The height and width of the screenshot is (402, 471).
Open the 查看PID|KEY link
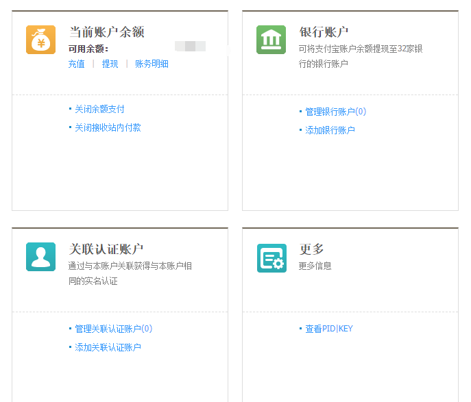pos(328,329)
